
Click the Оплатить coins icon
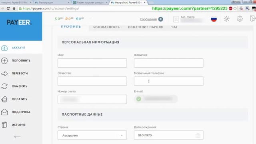(4, 99)
